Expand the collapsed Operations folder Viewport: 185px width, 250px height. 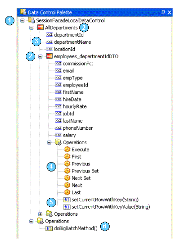pyautogui.click(x=40, y=214)
